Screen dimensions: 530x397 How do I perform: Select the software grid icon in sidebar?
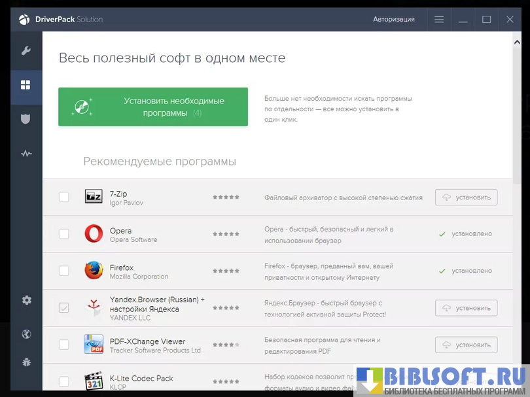pyautogui.click(x=26, y=85)
